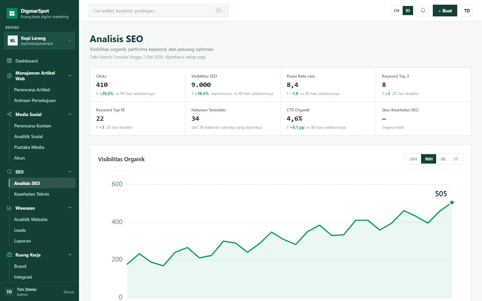482x301 pixels.
Task: Select the 6B chart range
Action: point(443,159)
